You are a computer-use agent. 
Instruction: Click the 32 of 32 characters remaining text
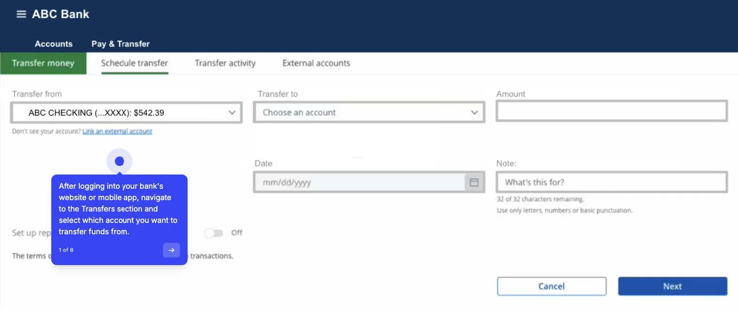(x=540, y=199)
